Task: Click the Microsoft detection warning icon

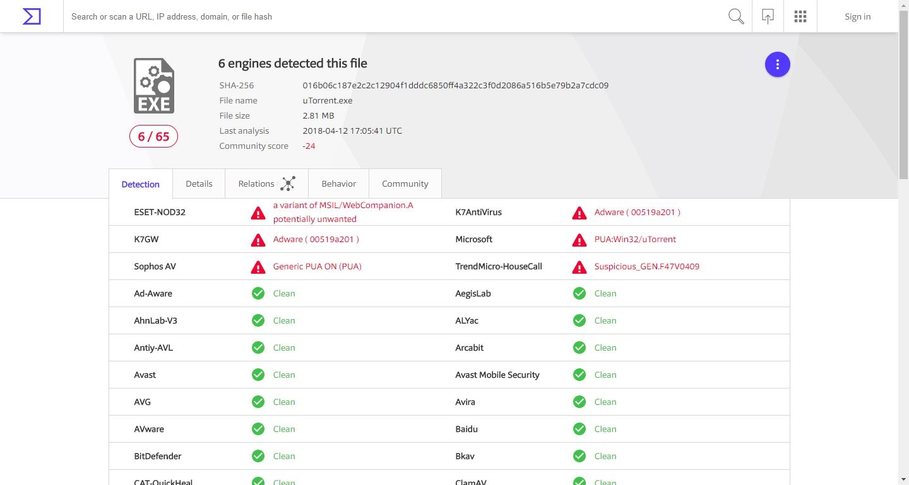Action: [x=579, y=240]
